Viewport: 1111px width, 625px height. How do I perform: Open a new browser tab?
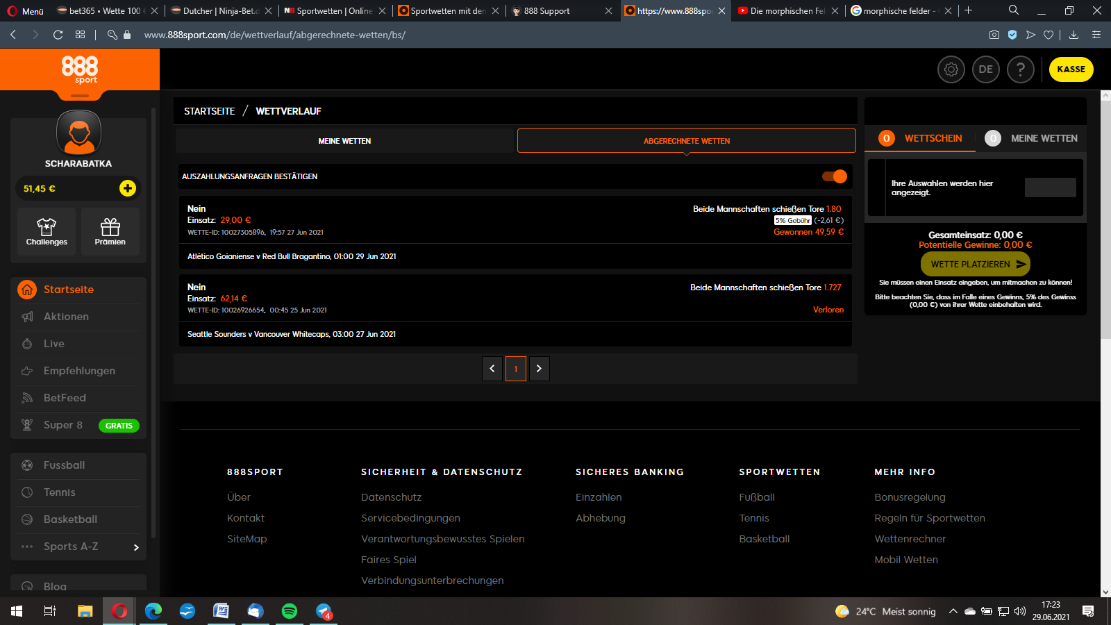pos(968,10)
